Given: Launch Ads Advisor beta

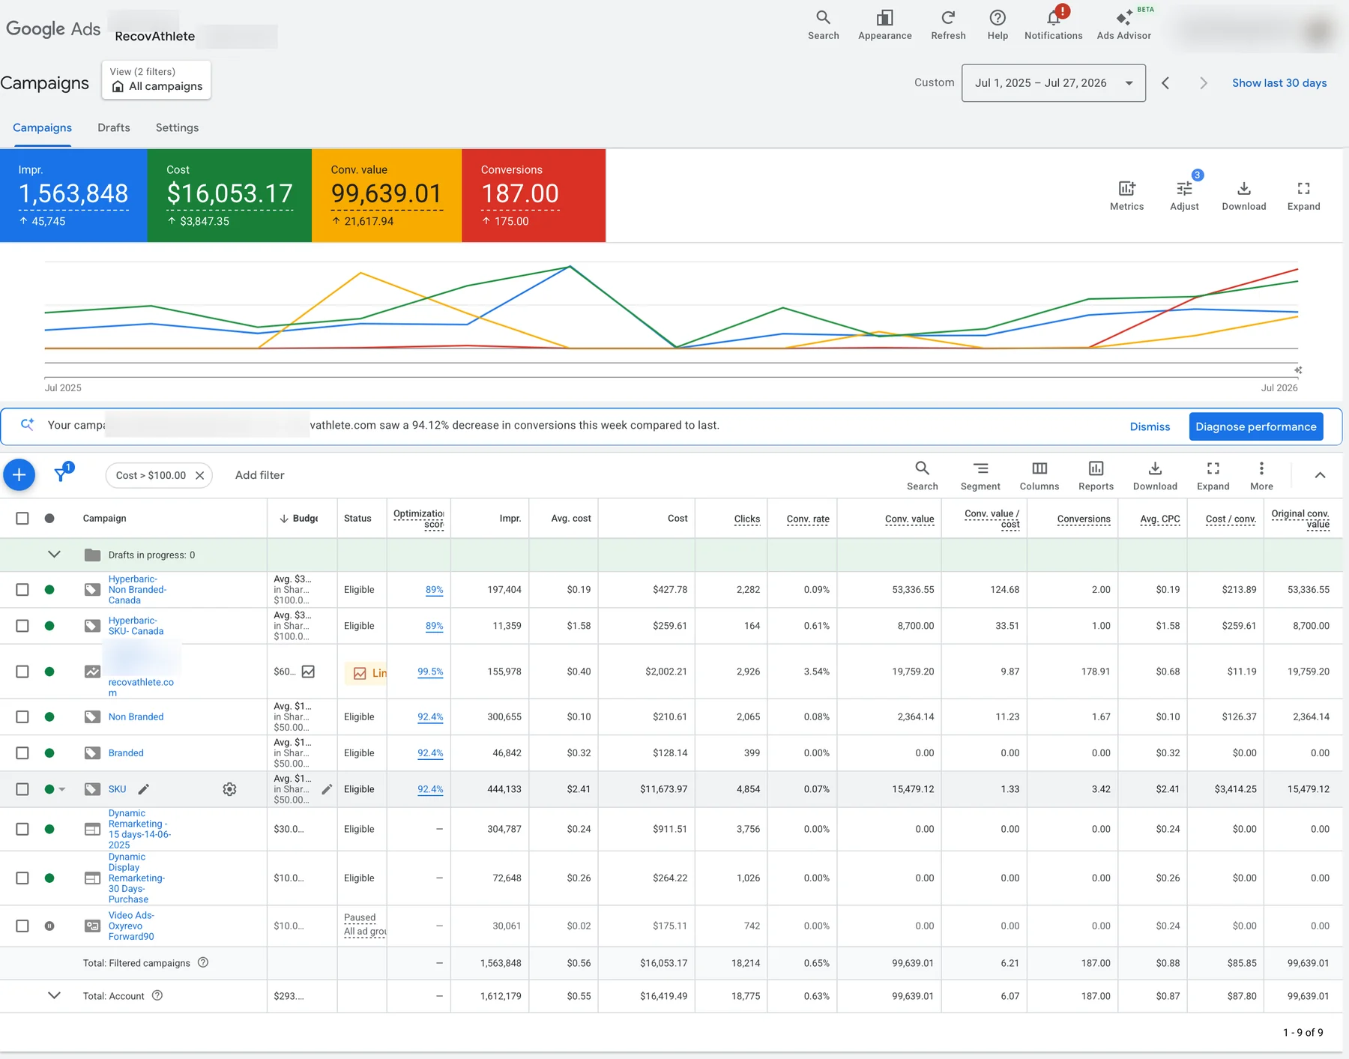Looking at the screenshot, I should point(1123,25).
